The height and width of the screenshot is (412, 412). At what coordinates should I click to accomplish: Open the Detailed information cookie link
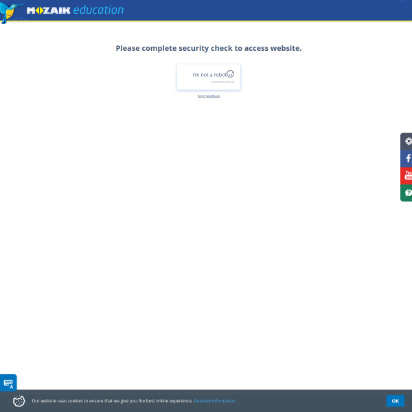pyautogui.click(x=215, y=401)
